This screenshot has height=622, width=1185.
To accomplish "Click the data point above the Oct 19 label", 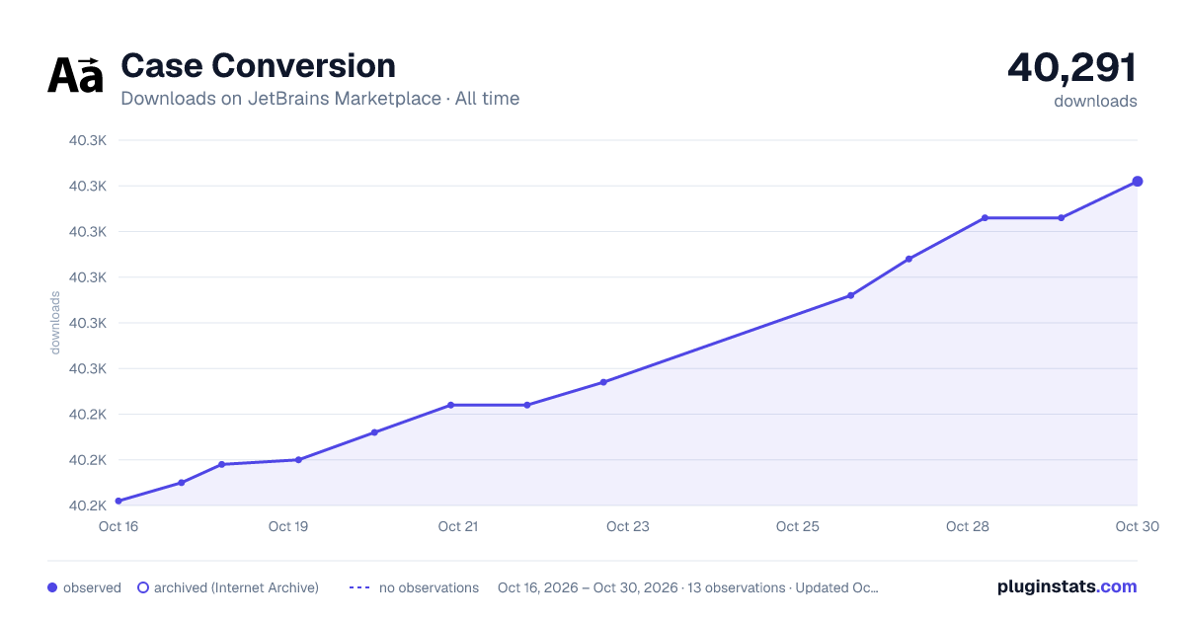I will 298,460.
